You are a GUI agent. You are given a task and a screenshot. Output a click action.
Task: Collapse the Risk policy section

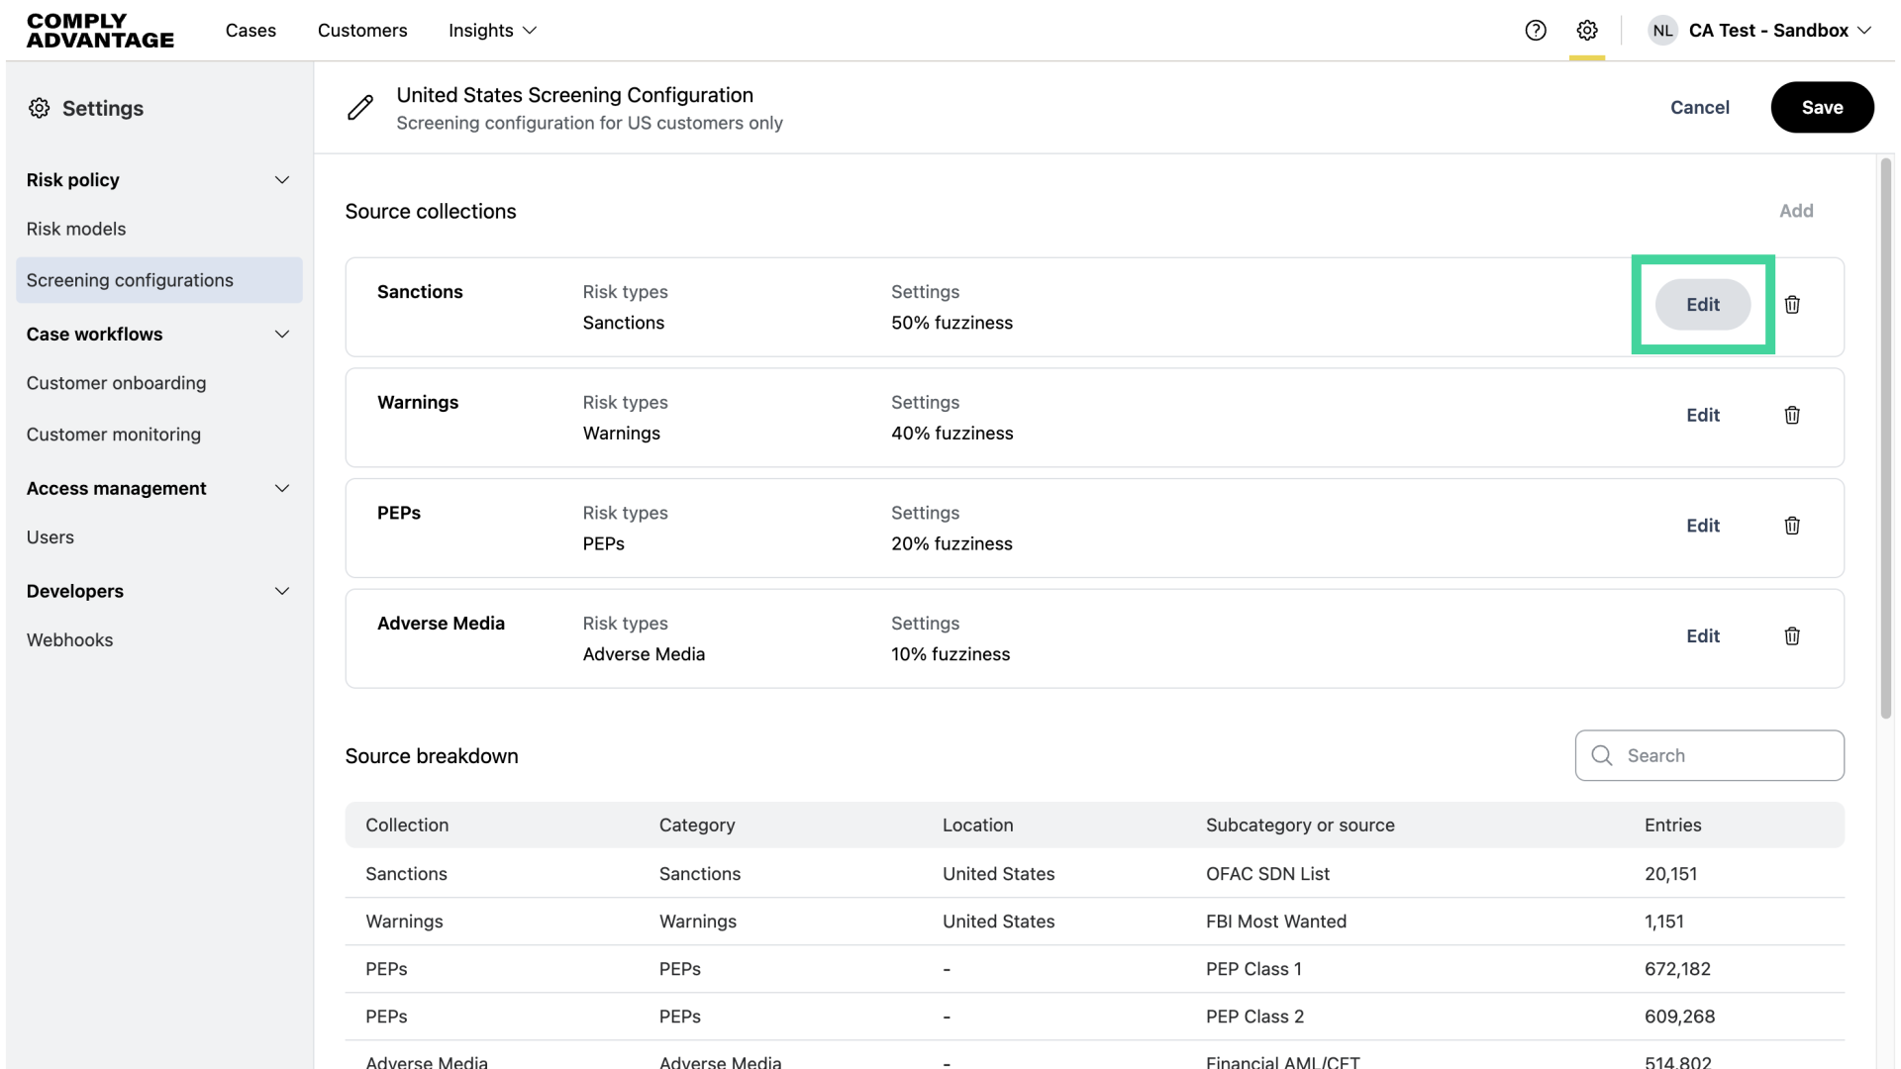coord(282,180)
